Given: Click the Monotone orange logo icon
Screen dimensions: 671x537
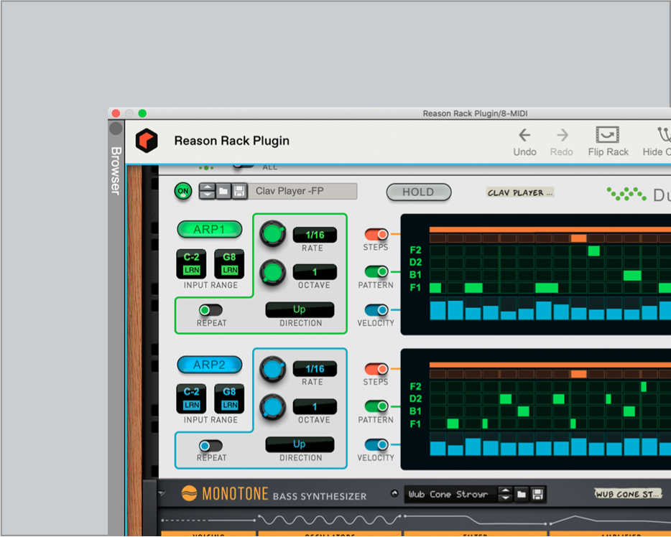Looking at the screenshot, I should coord(189,493).
